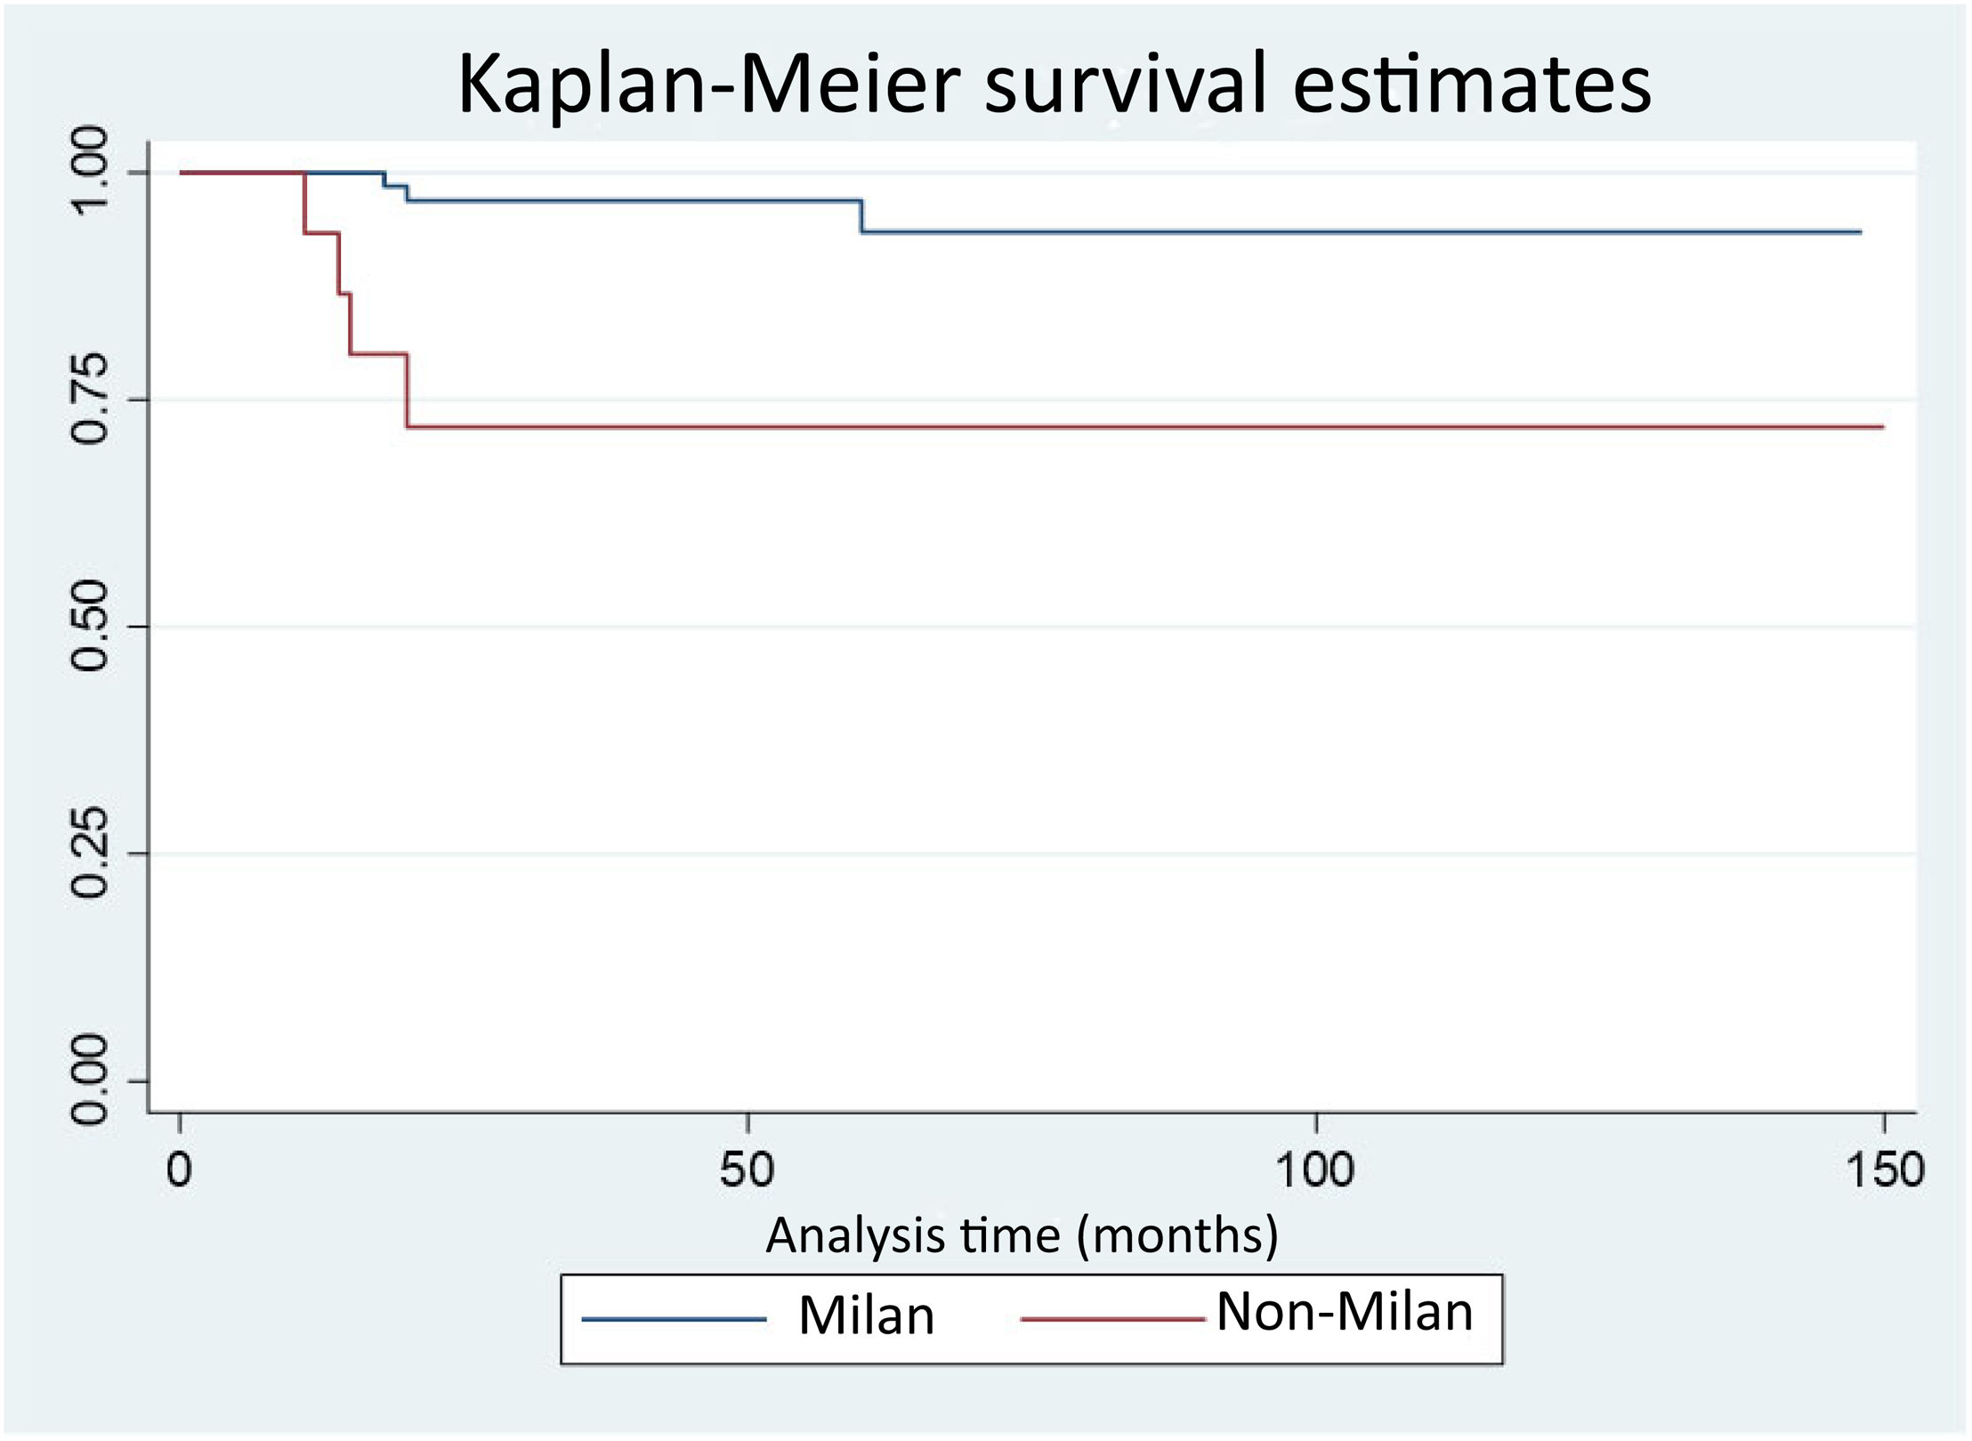Screen dimensions: 1972x1441
Task: Click the "Analysis time (months)" axis label
Action: [1022, 1235]
